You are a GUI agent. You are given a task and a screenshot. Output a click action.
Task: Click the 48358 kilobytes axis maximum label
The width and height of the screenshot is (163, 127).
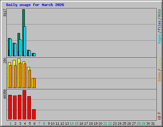(5, 94)
